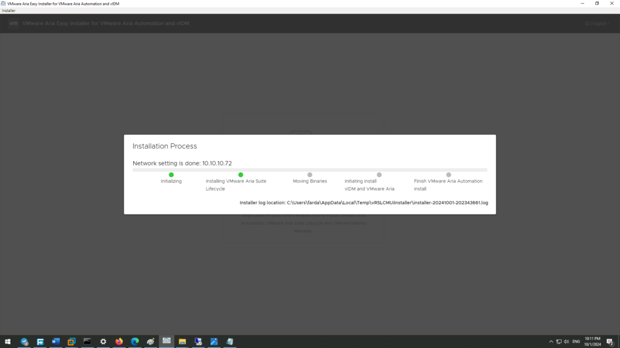620x348 pixels.
Task: Select the VMware Aria installer taskbar icon
Action: point(167,342)
